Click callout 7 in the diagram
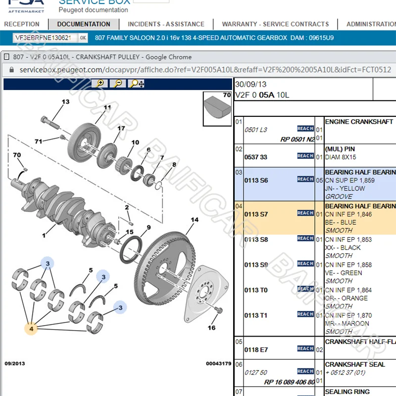The image size is (396, 396). point(162,157)
